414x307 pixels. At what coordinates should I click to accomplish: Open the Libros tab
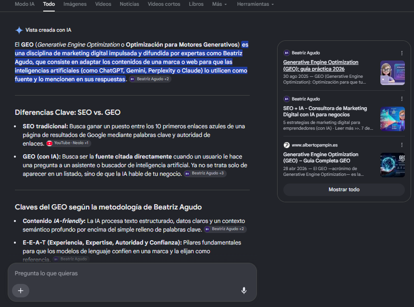[196, 4]
